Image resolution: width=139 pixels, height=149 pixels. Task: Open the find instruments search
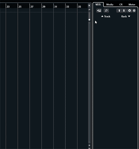pos(106,11)
